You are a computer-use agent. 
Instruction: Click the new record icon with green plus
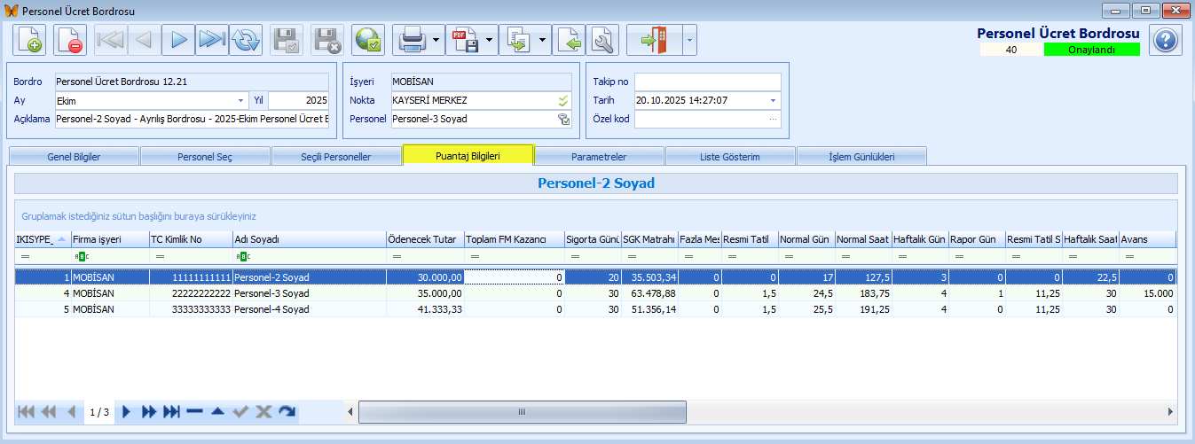point(29,41)
